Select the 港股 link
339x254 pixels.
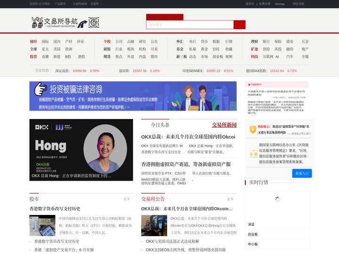(x=81, y=56)
